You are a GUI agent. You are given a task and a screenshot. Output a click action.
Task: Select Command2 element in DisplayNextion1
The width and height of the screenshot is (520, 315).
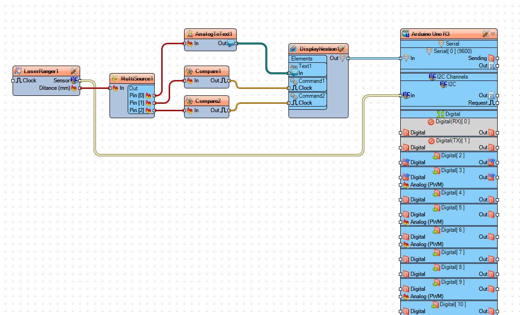tap(311, 96)
